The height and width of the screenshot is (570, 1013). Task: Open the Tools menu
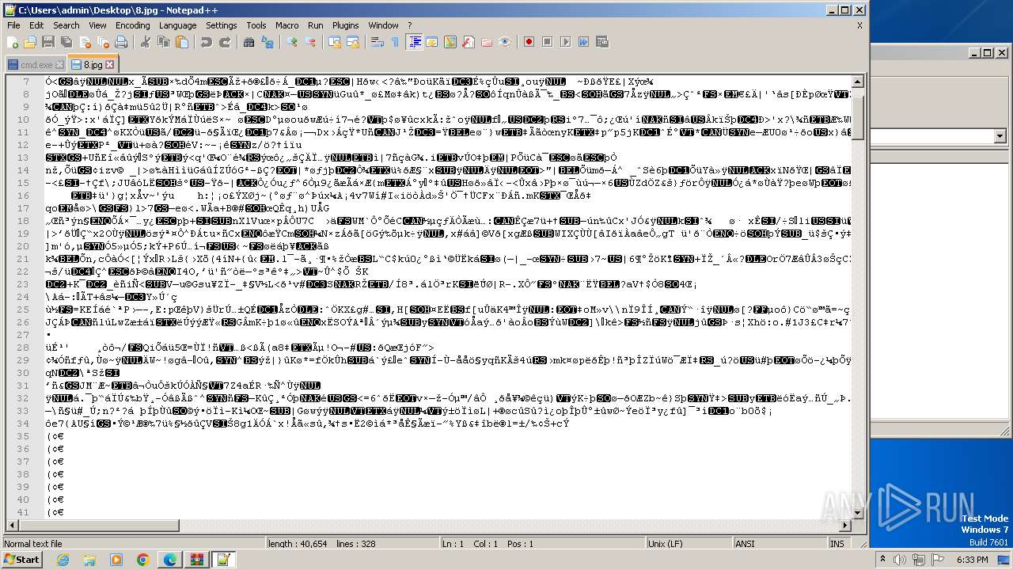tap(256, 25)
